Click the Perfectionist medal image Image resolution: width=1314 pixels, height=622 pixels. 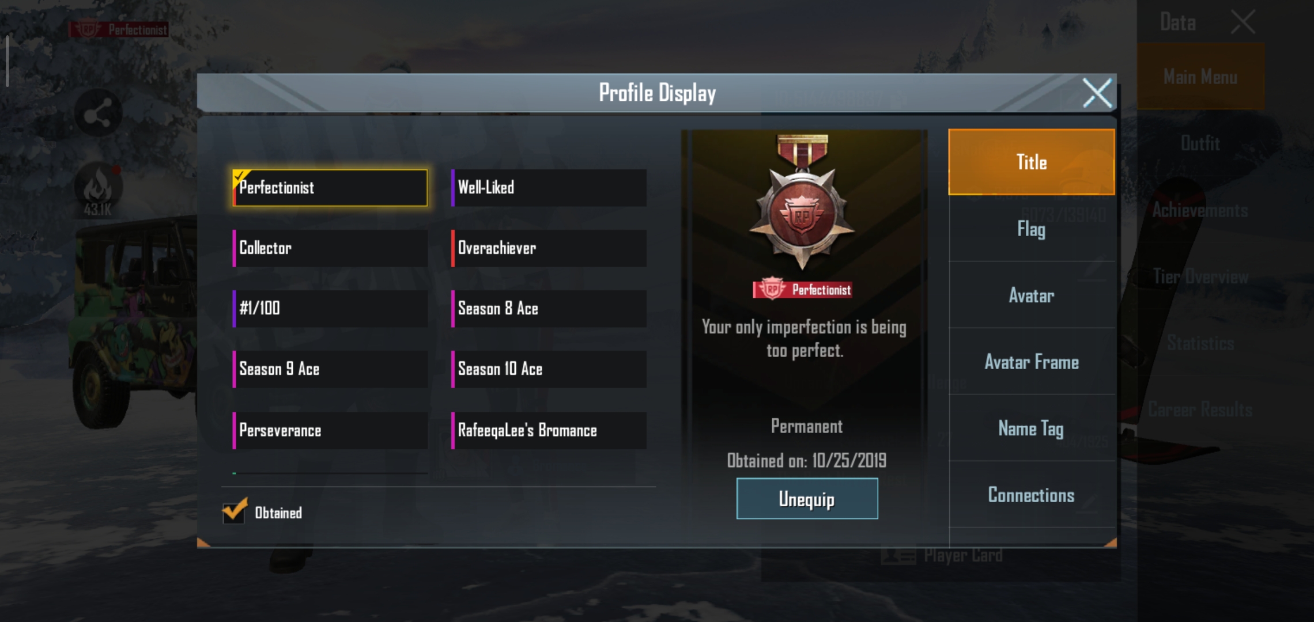pyautogui.click(x=802, y=202)
